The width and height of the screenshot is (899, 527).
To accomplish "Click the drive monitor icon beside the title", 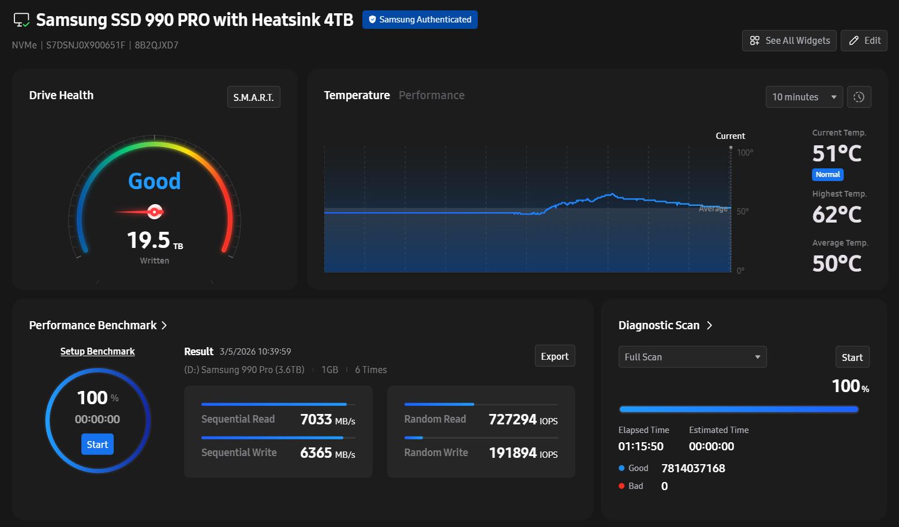I will [21, 20].
